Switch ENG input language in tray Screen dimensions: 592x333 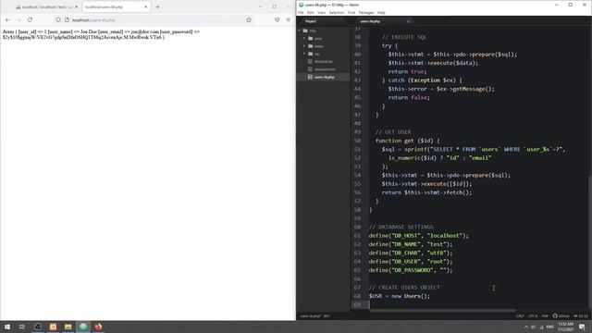(x=550, y=327)
